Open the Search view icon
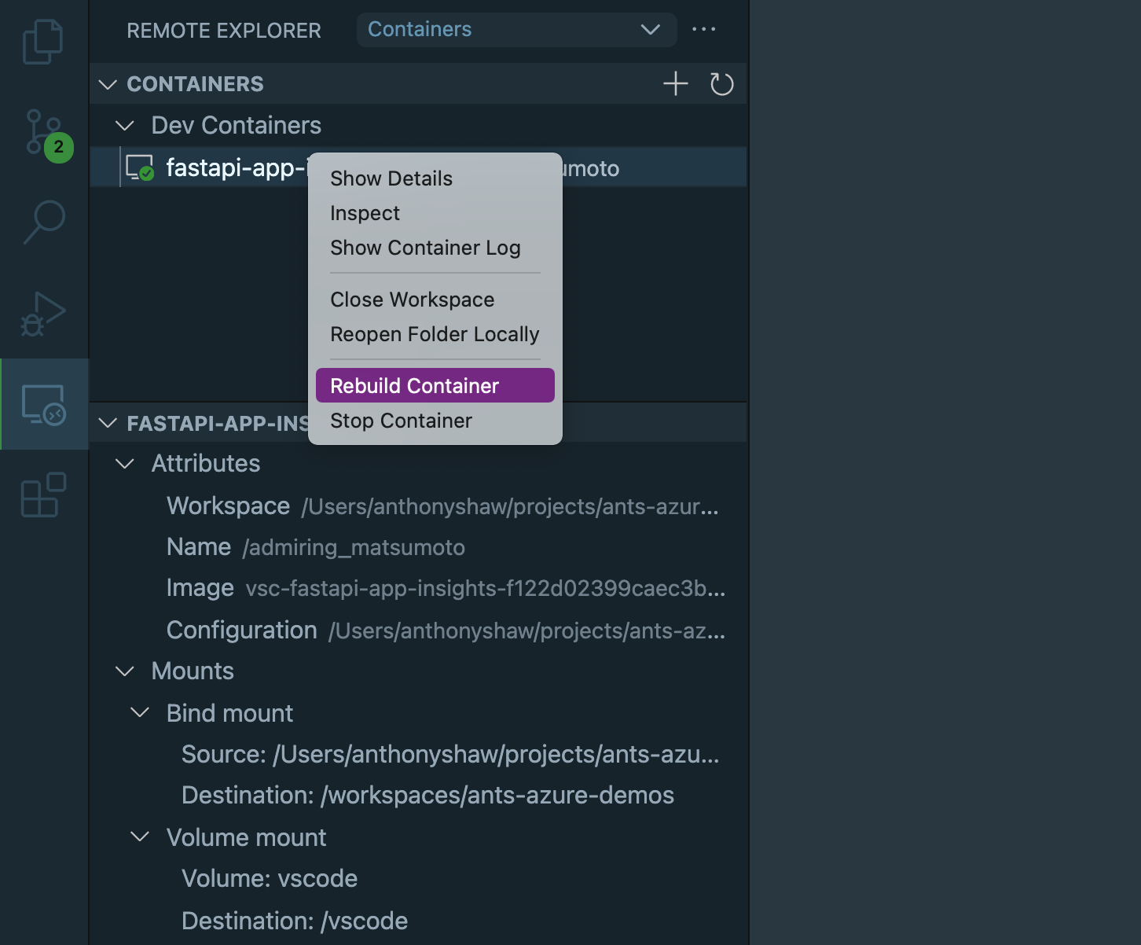The image size is (1141, 945). [x=43, y=222]
